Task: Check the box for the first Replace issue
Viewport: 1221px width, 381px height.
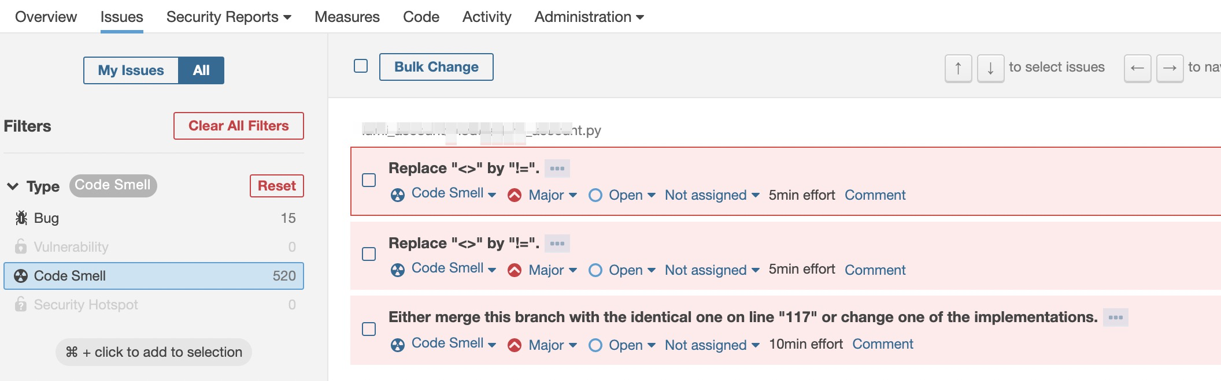Action: click(x=369, y=180)
